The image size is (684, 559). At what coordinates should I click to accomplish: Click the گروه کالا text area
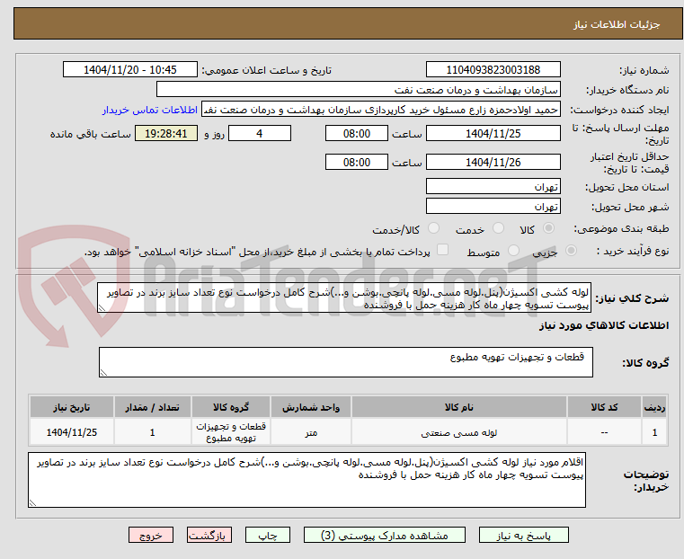click(346, 362)
